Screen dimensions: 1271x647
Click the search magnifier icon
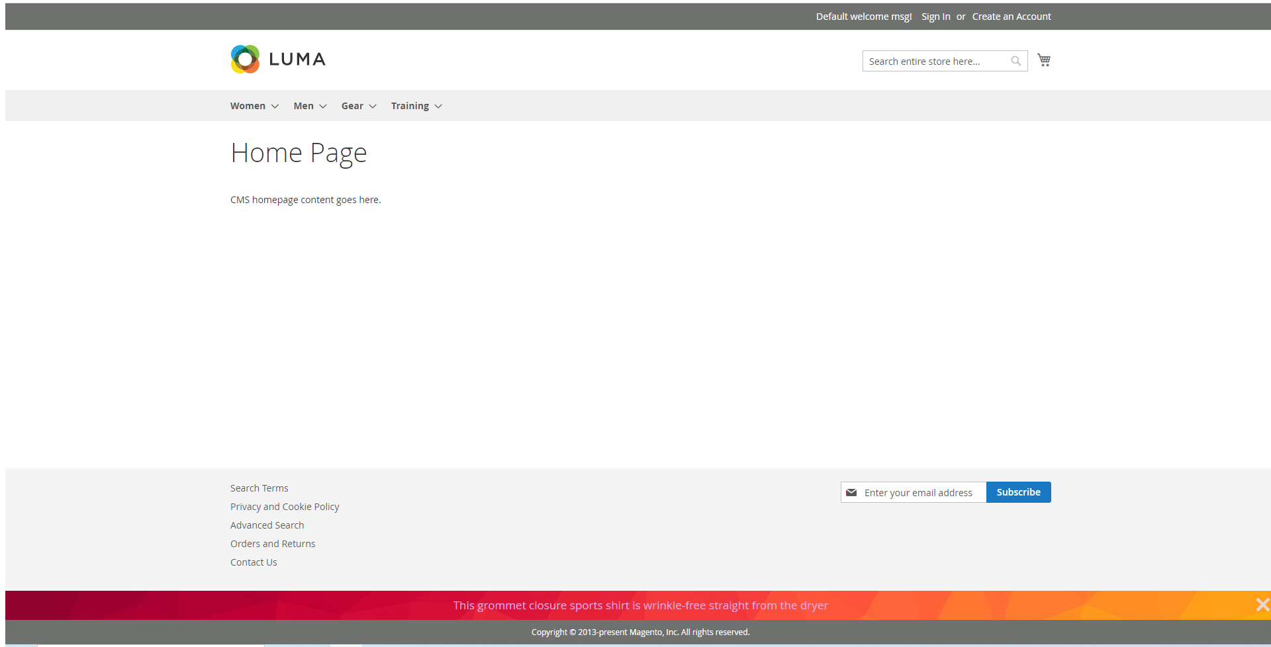(x=1015, y=61)
